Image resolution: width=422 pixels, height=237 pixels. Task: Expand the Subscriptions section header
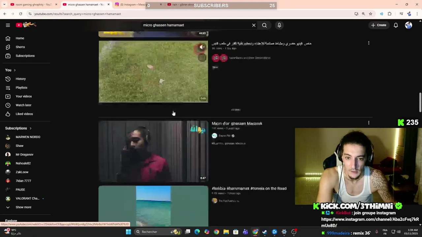click(x=18, y=128)
